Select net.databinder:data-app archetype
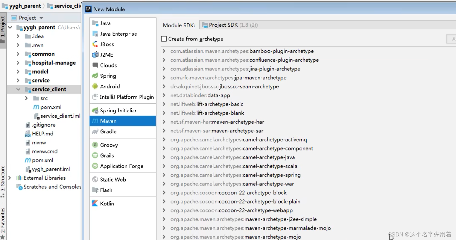The width and height of the screenshot is (456, 240). point(200,95)
